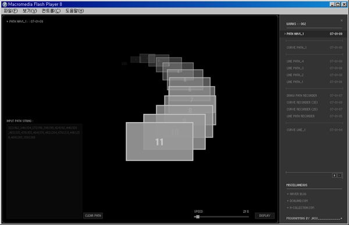Open LINE PATH_2 work entry
Image resolution: width=349 pixels, height=225 pixels.
[x=314, y=75]
